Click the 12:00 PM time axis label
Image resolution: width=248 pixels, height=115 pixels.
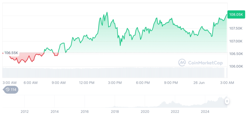click(x=87, y=83)
